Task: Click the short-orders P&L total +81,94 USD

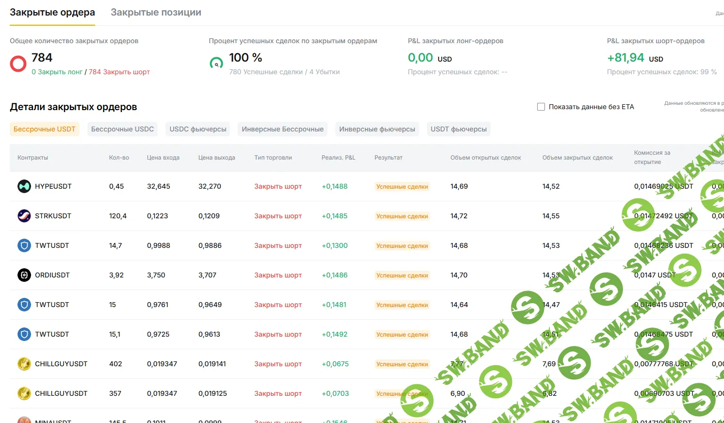Action: pos(635,58)
